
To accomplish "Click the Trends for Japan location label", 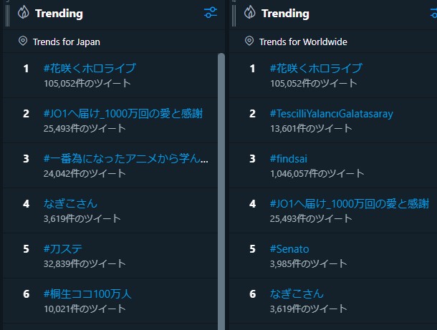I will (x=67, y=42).
